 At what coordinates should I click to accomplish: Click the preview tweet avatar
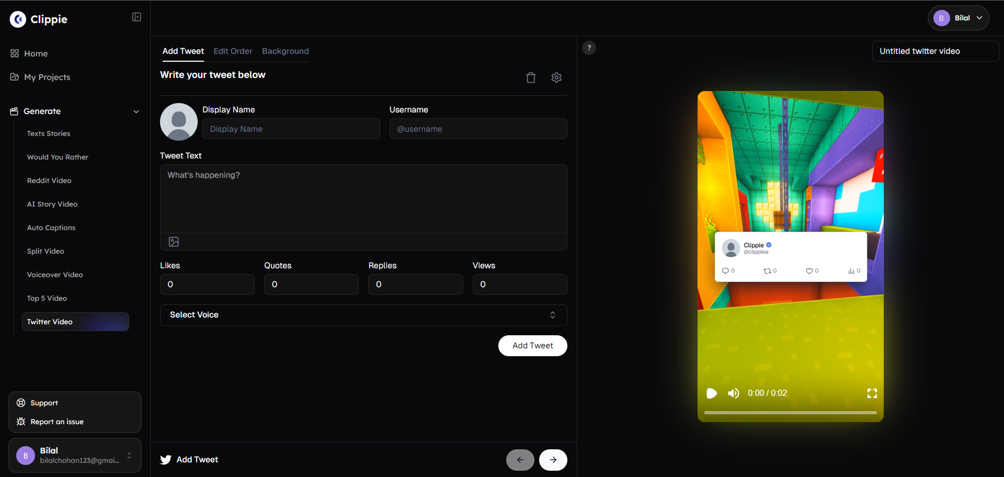731,248
